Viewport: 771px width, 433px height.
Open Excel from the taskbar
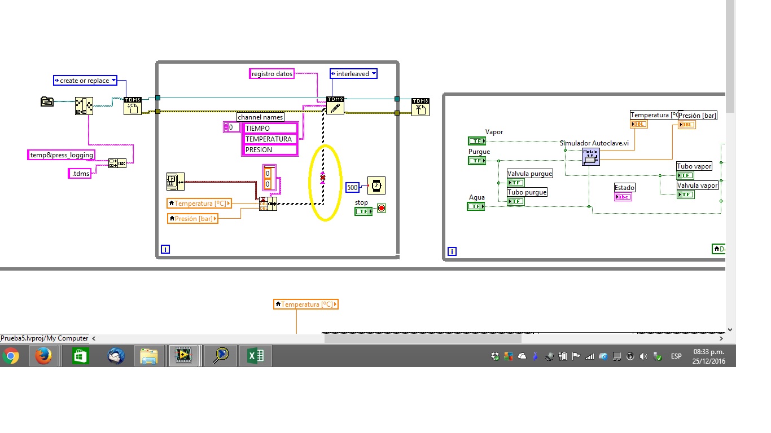pos(257,356)
